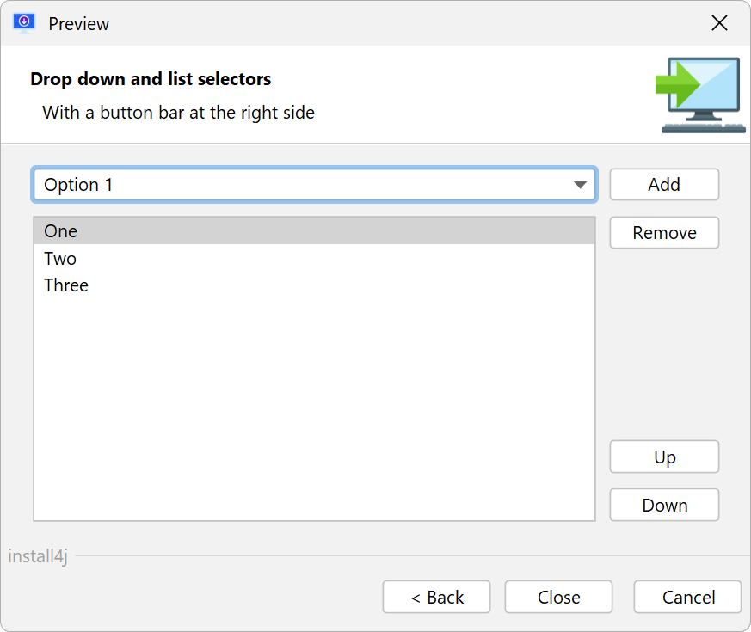This screenshot has height=632, width=751.
Task: Move item with Down button
Action: [x=664, y=505]
